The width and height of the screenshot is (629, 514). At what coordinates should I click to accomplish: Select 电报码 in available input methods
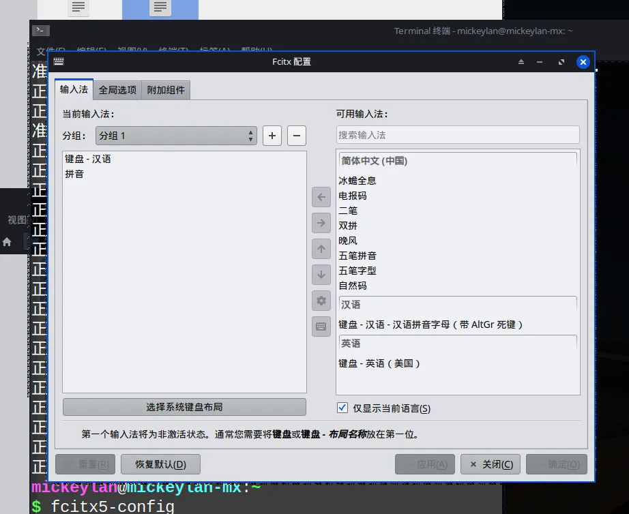(458, 196)
